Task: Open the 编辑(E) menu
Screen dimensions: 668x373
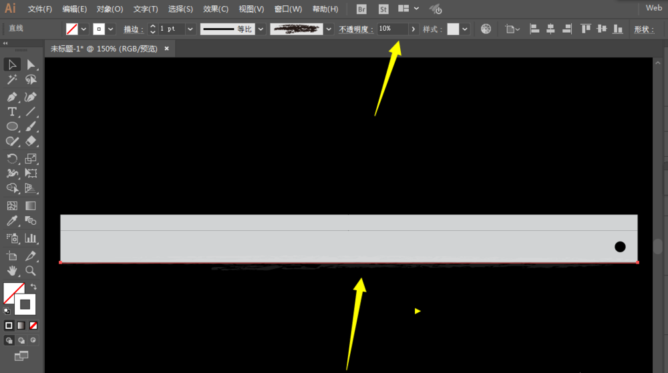Action: pyautogui.click(x=75, y=9)
